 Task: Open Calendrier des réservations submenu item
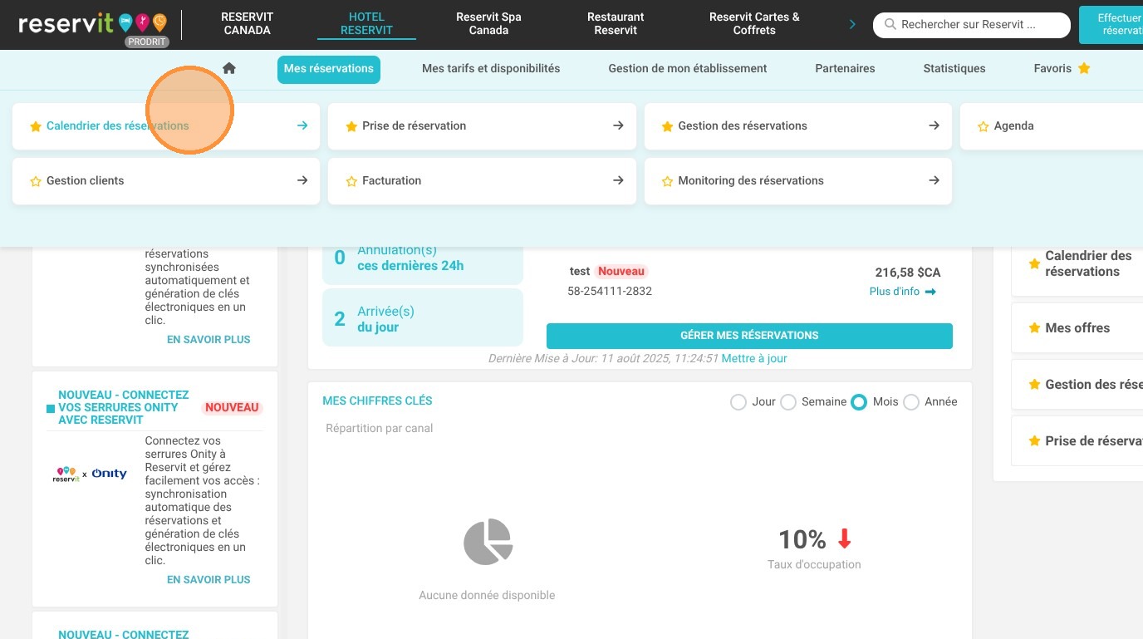166,126
